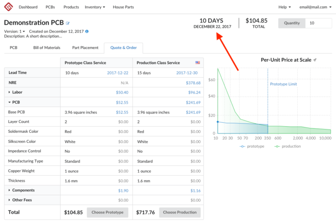
Task: Click the Choose Prototype button
Action: coord(108,212)
